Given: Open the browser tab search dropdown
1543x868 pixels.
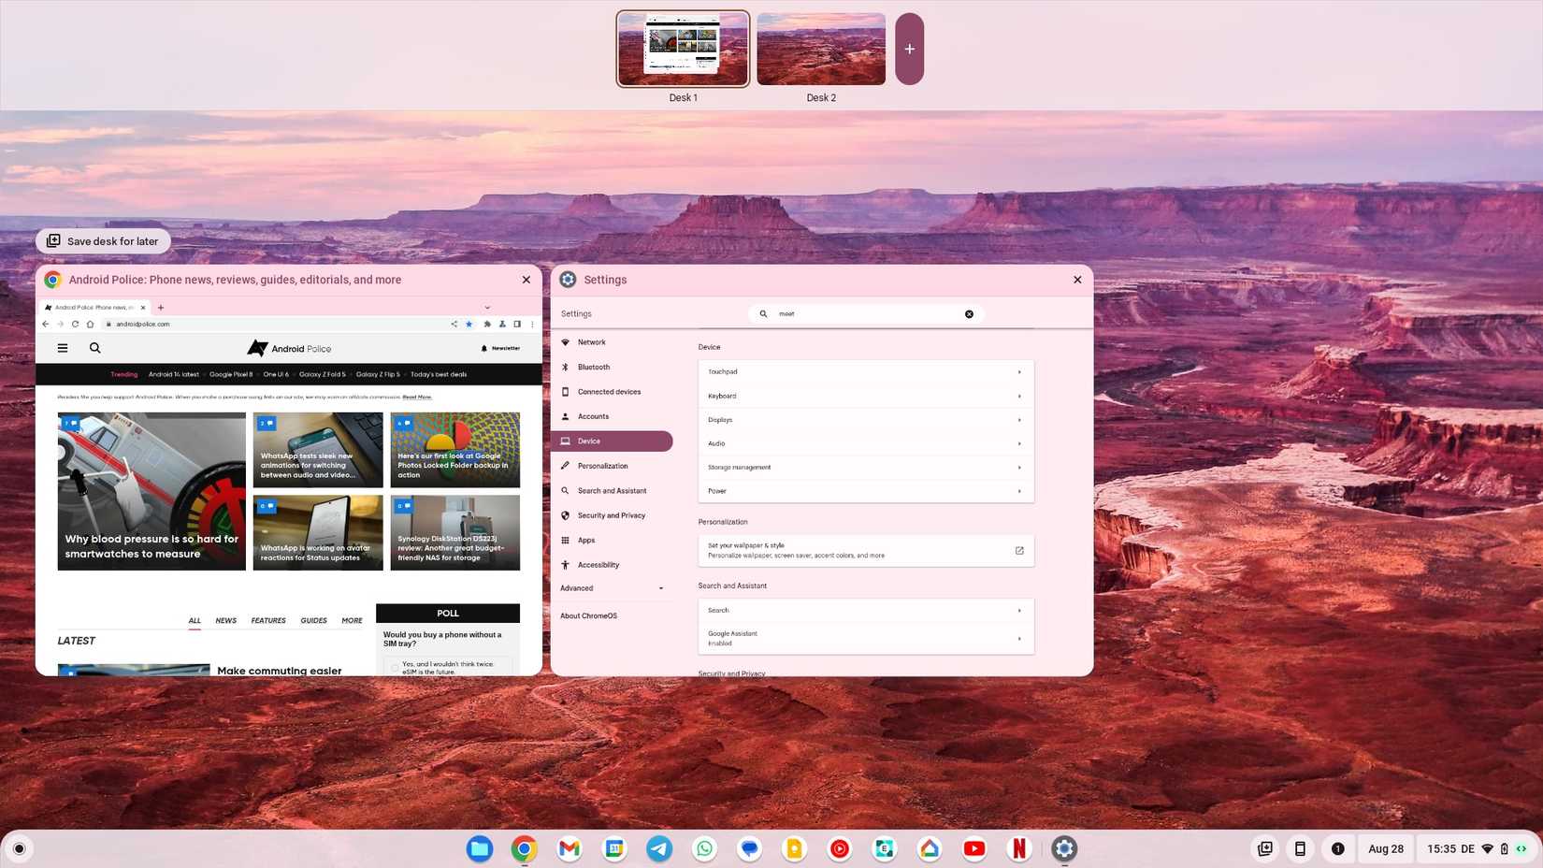Looking at the screenshot, I should point(486,307).
